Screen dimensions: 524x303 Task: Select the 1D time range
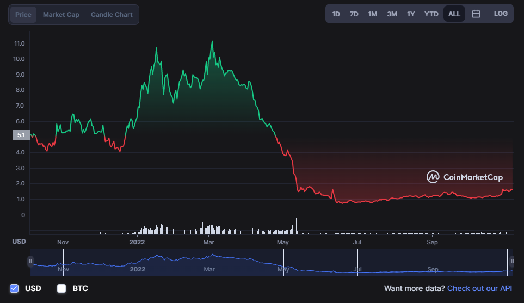(x=336, y=14)
